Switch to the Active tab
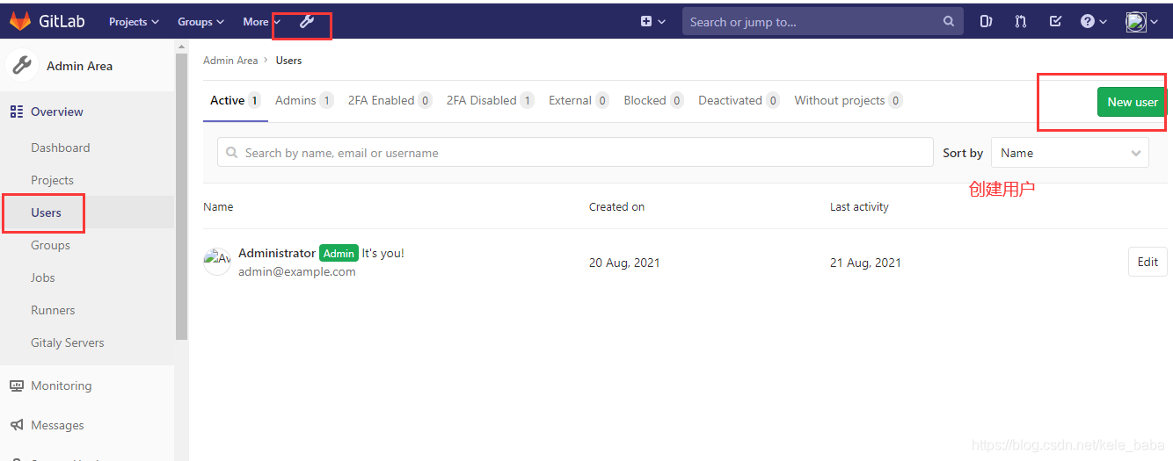The width and height of the screenshot is (1173, 461). (x=235, y=101)
